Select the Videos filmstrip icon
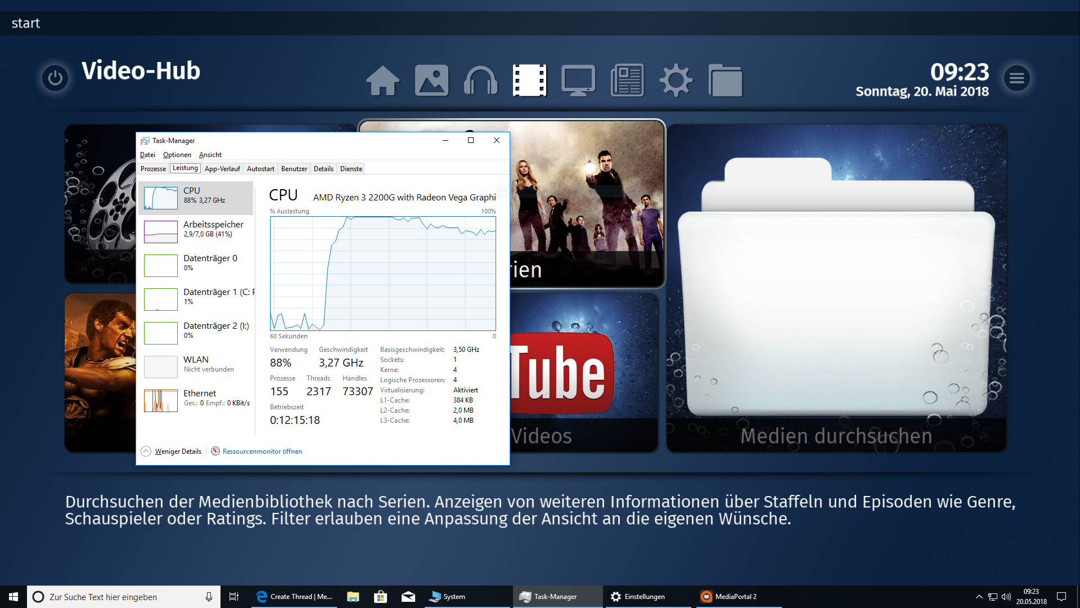Image resolution: width=1080 pixels, height=608 pixels. point(529,81)
